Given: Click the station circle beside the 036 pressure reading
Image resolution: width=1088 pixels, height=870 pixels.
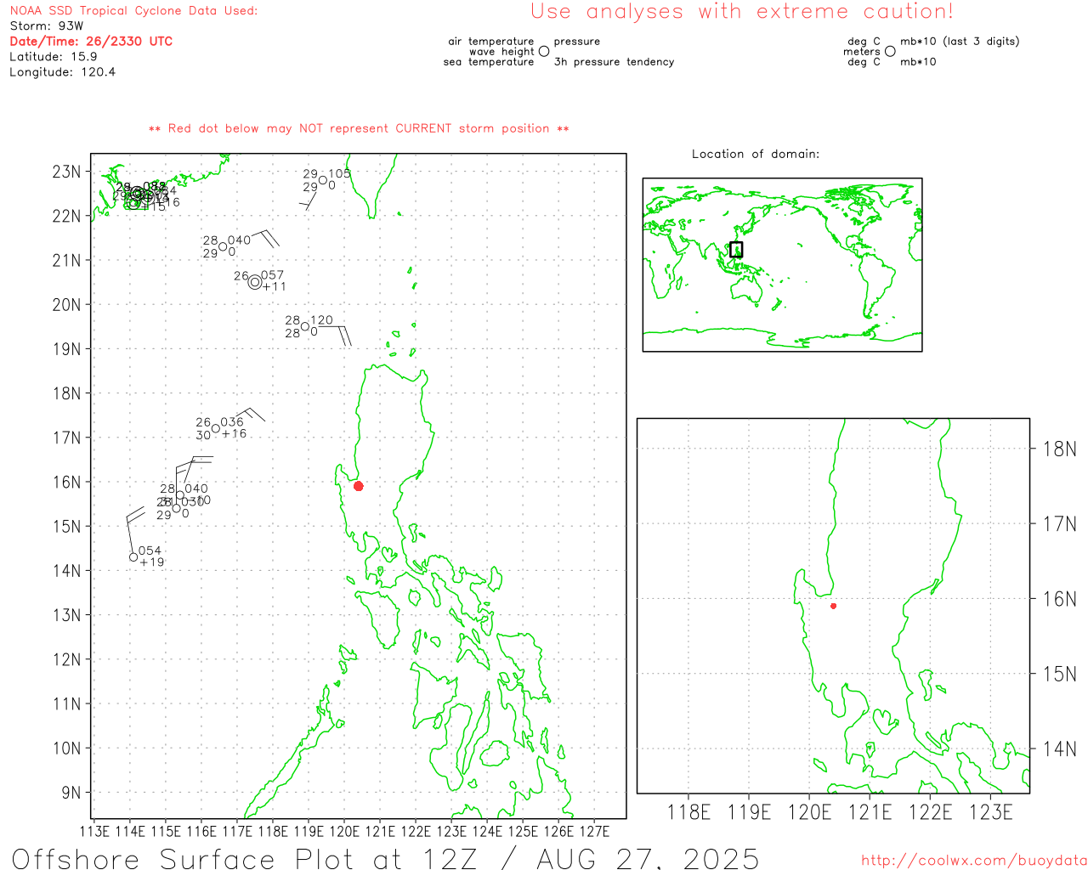Looking at the screenshot, I should (216, 428).
